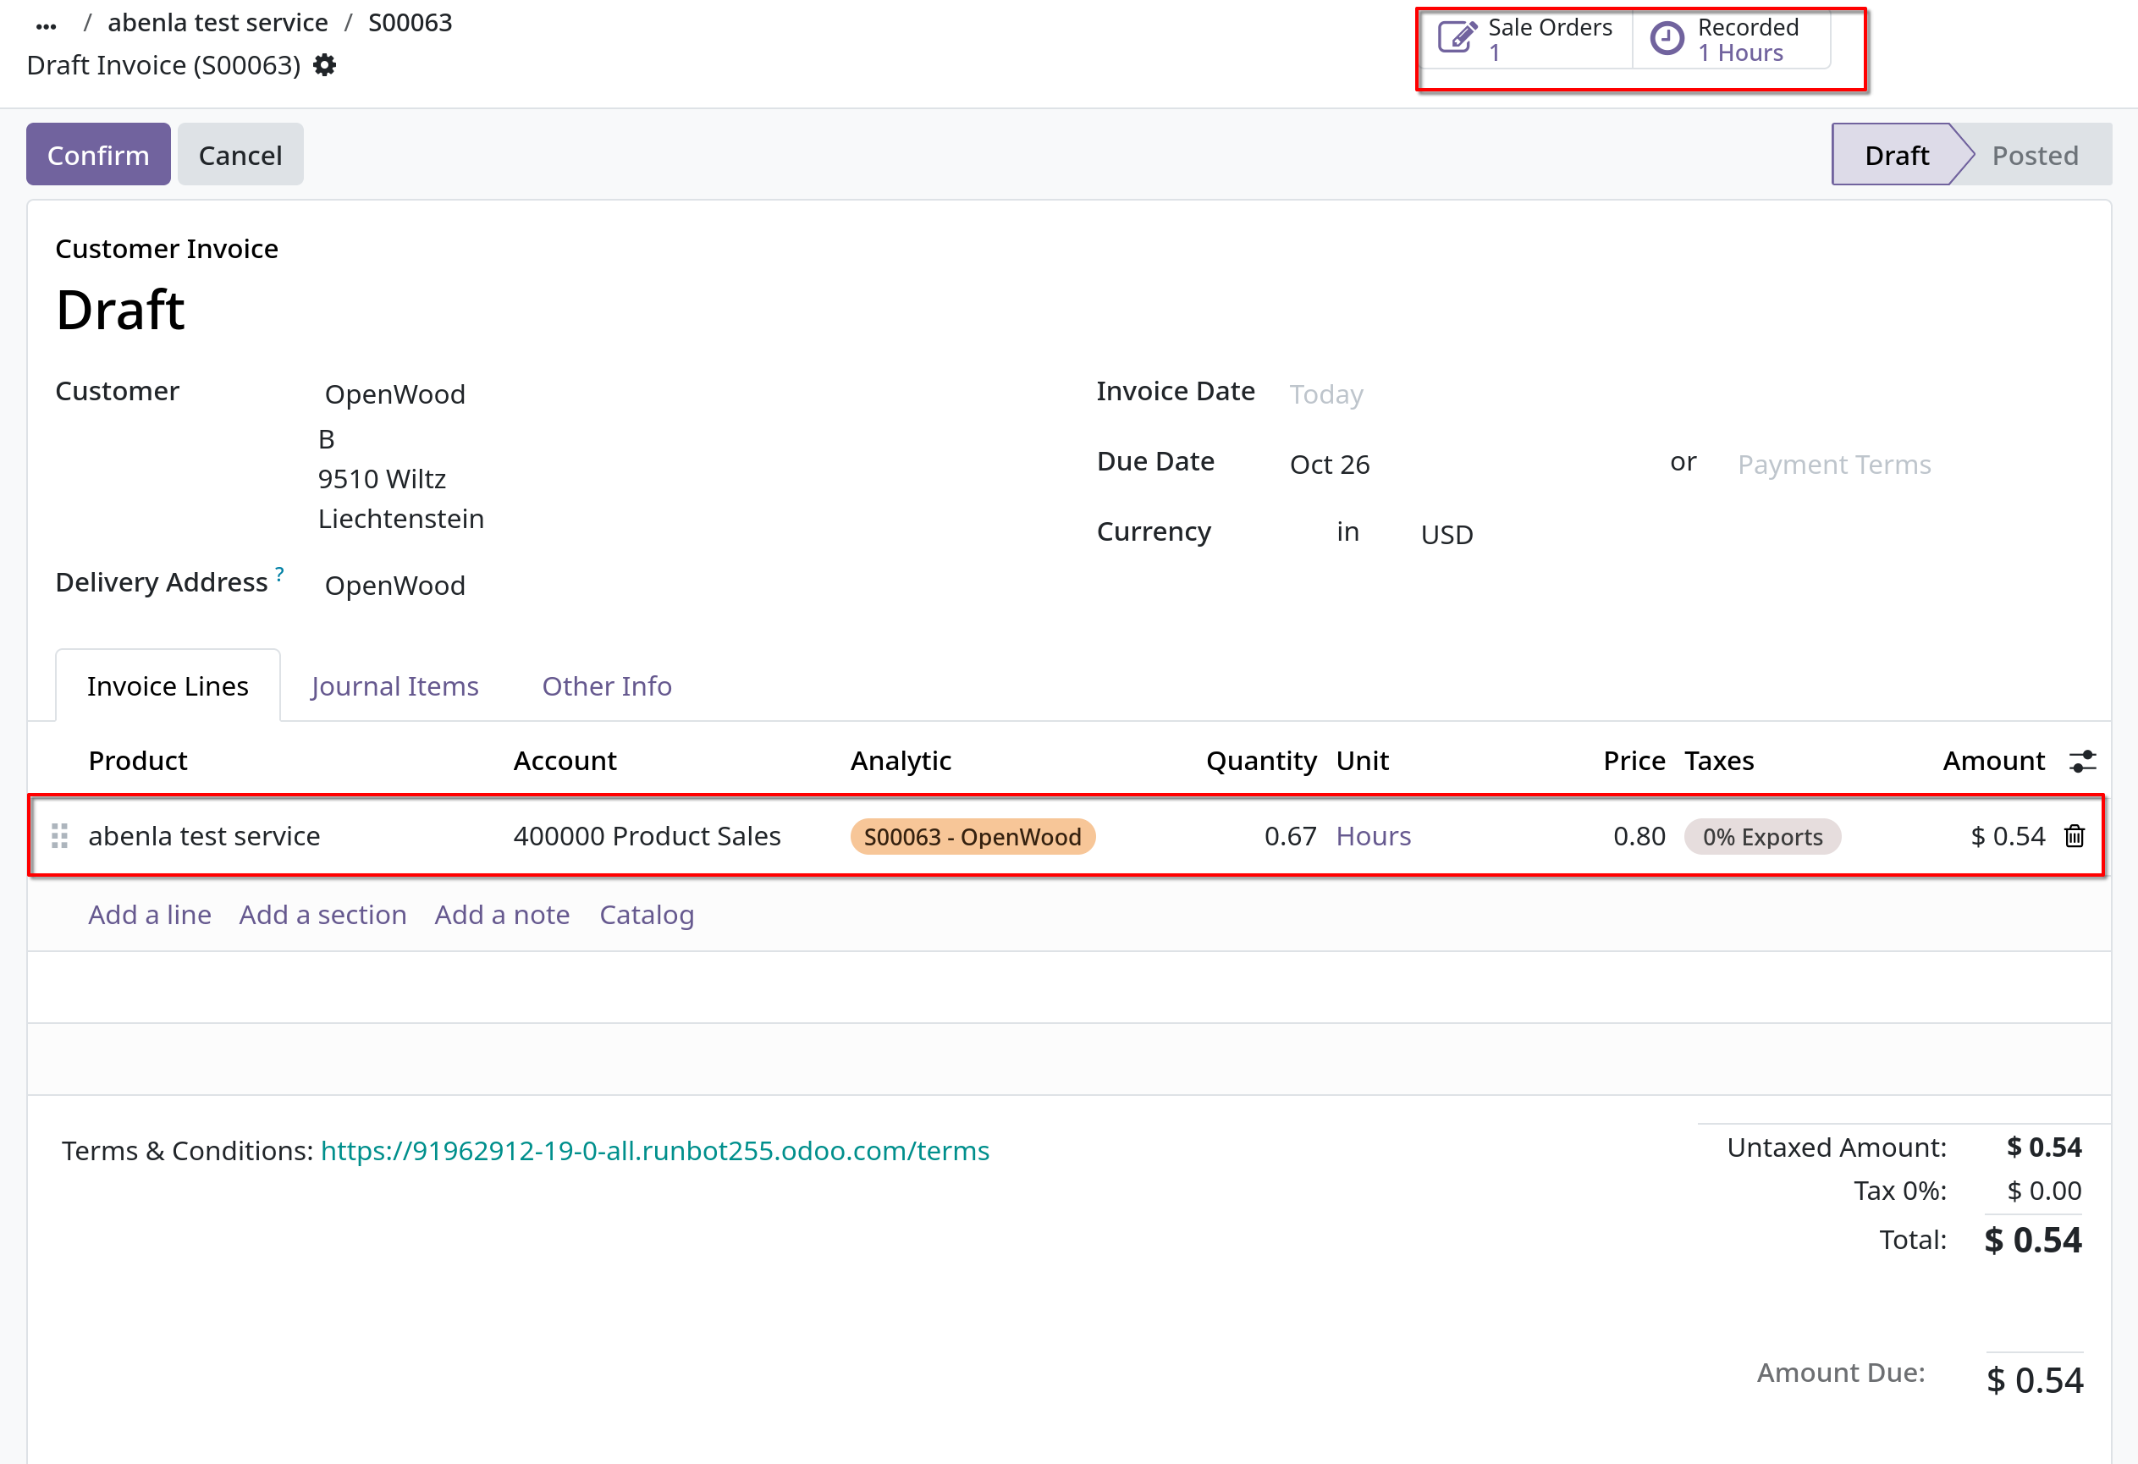Open the Terms & Conditions URL
This screenshot has width=2138, height=1464.
click(x=655, y=1150)
